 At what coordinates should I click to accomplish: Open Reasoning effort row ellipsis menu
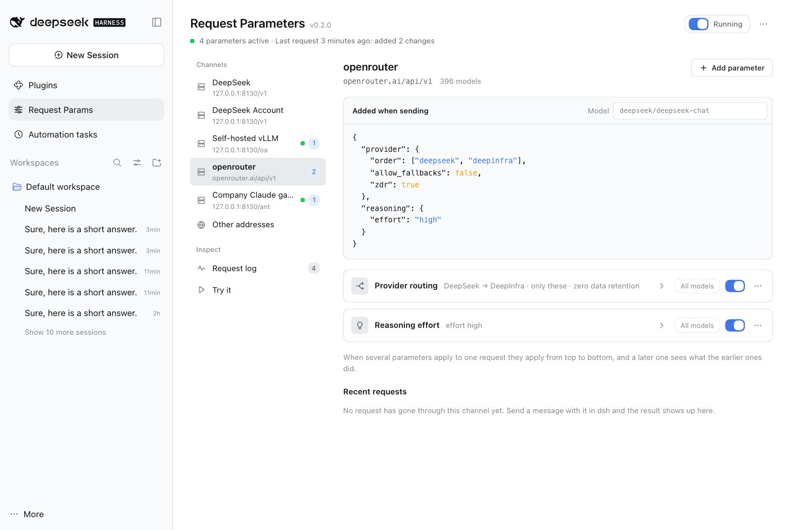(x=758, y=325)
